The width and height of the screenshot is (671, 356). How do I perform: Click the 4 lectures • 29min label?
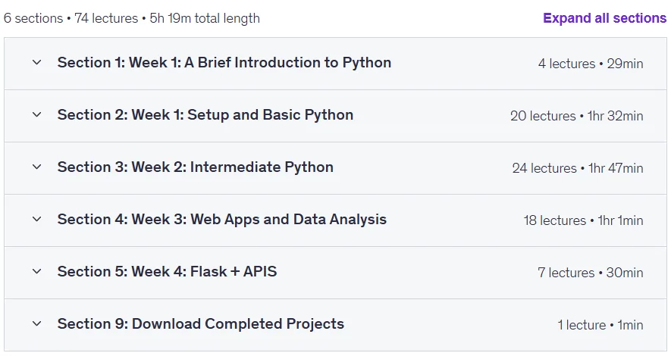[x=591, y=64]
